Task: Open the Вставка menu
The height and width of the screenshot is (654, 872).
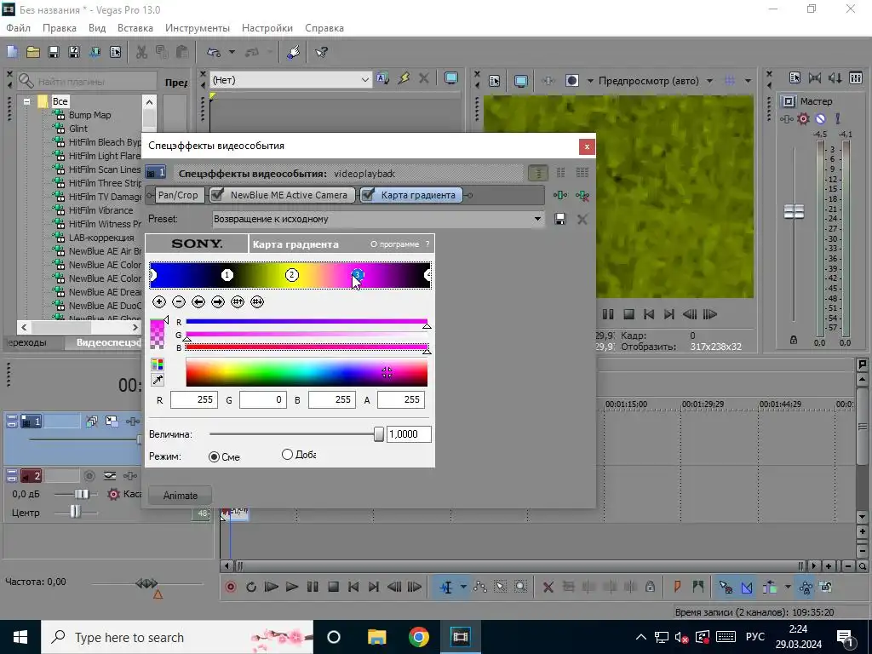Action: 135,28
